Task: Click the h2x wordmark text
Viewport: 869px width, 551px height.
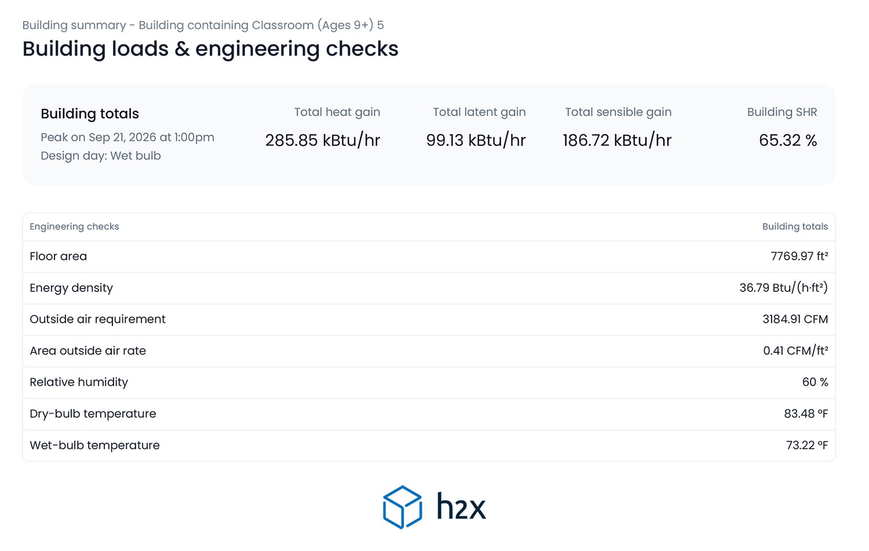Action: [x=461, y=506]
